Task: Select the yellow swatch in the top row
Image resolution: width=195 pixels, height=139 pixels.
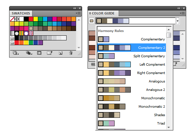Action: (x=35, y=19)
